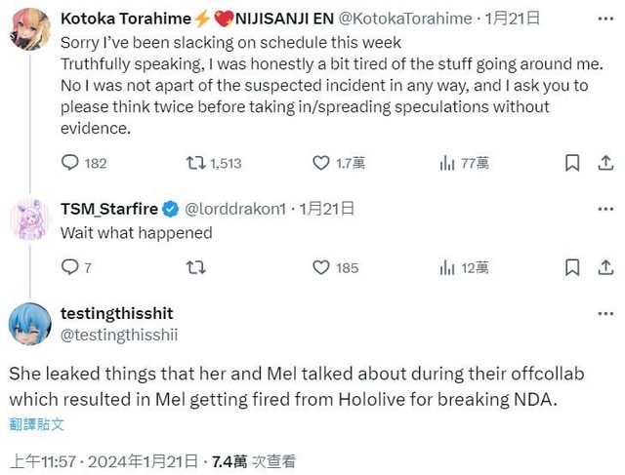Open TSM_Starfire's profile picture
Image resolution: width=625 pixels, height=475 pixels.
click(x=30, y=220)
